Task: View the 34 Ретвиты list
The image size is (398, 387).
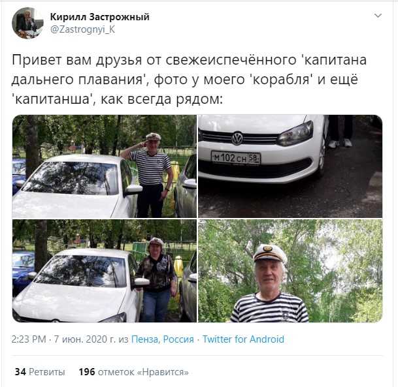Action: (x=40, y=372)
